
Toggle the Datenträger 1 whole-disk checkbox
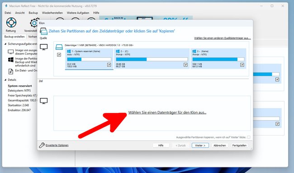59,55
